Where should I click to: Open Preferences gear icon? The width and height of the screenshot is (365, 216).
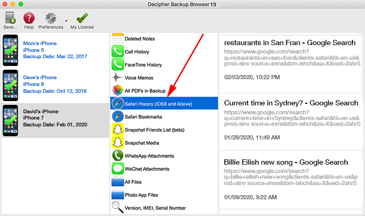click(x=51, y=18)
